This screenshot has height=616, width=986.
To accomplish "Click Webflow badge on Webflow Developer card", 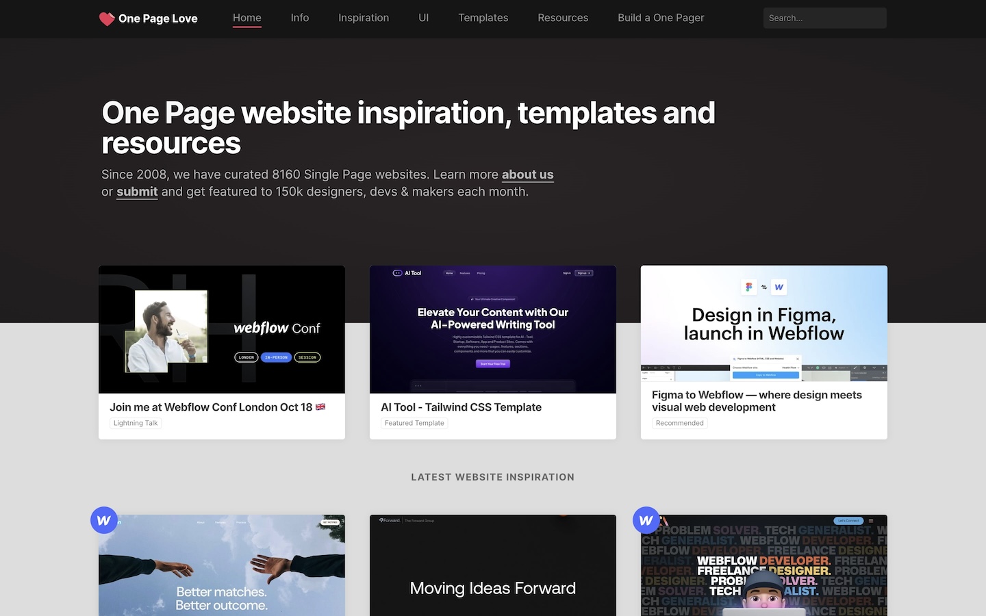I will point(646,520).
